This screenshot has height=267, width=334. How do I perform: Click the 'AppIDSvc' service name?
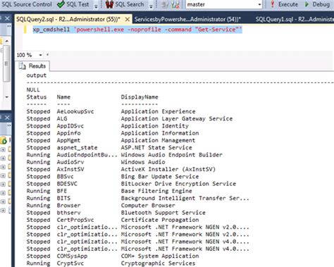[x=70, y=126]
